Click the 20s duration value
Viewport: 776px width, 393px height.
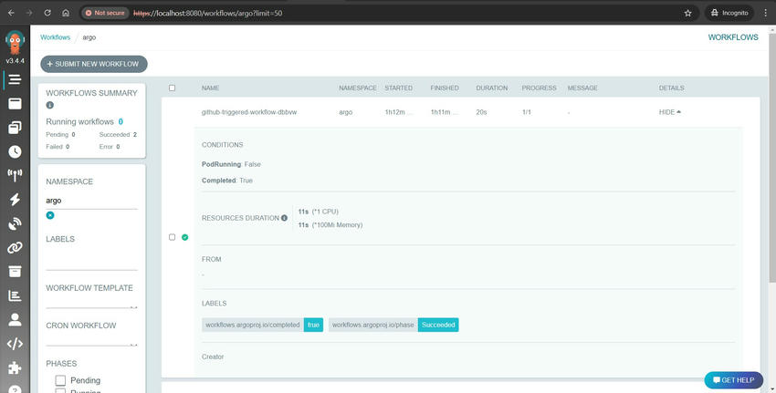point(481,112)
